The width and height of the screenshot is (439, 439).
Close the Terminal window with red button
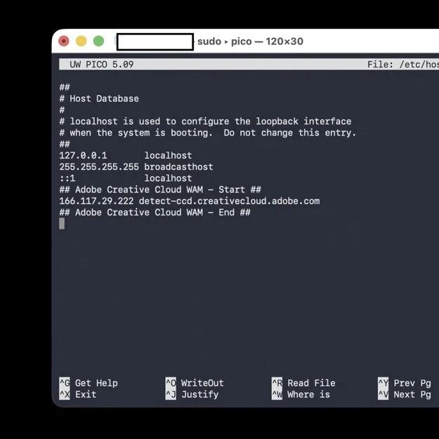tap(64, 41)
